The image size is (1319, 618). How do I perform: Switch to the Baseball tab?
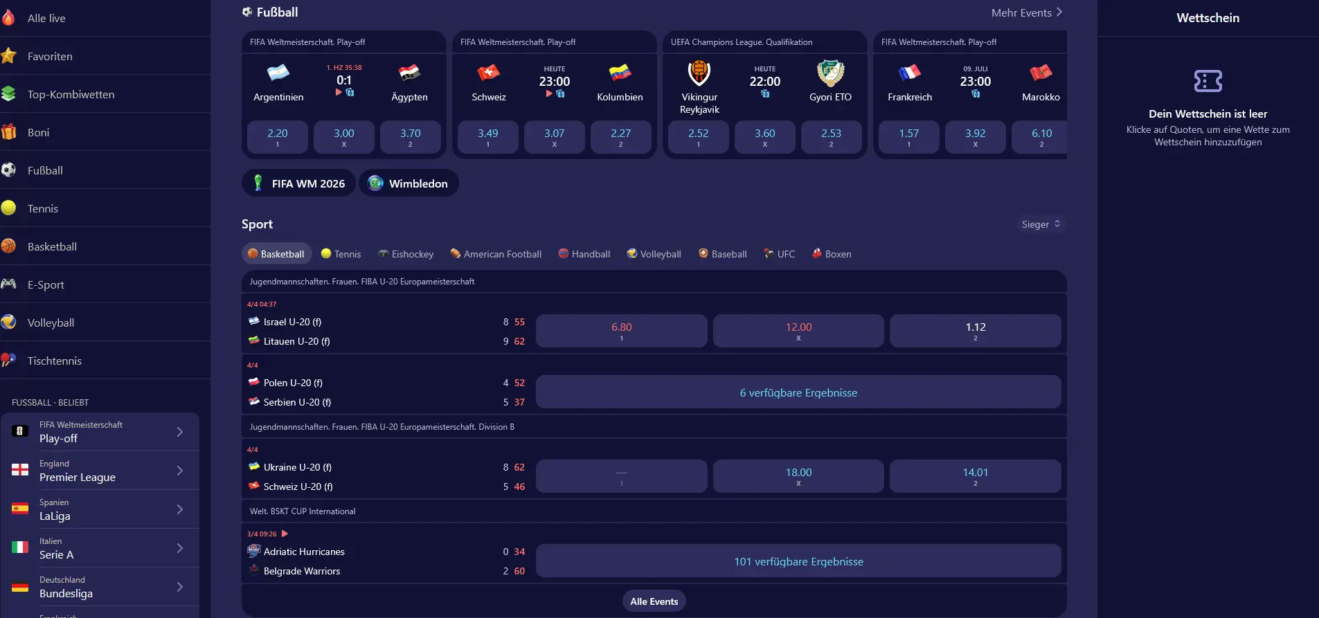(722, 254)
